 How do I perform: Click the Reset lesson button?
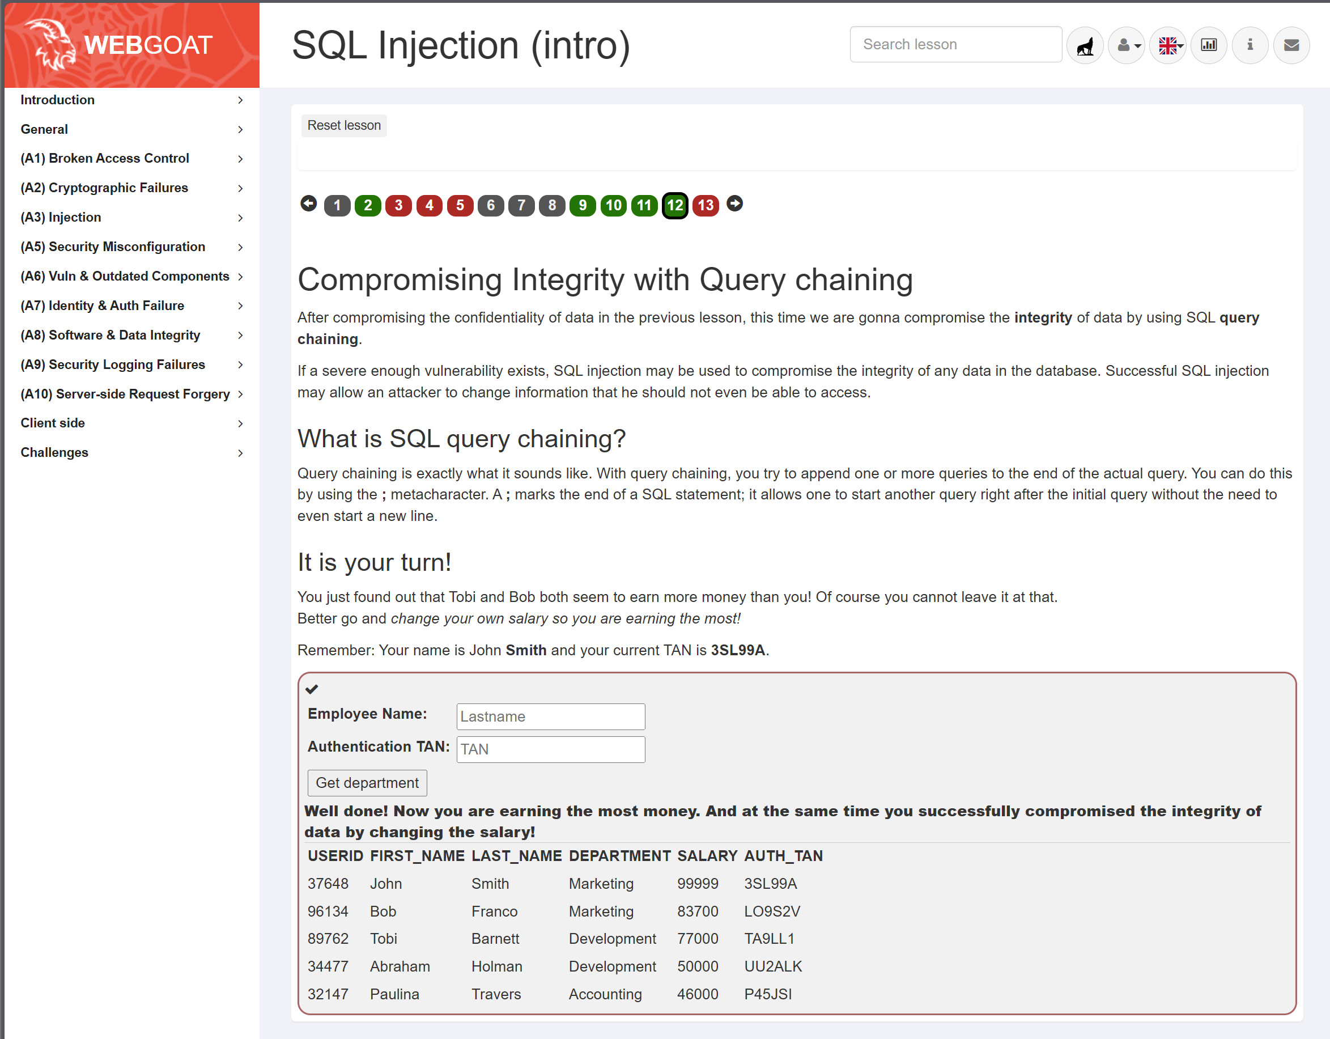[x=343, y=125]
